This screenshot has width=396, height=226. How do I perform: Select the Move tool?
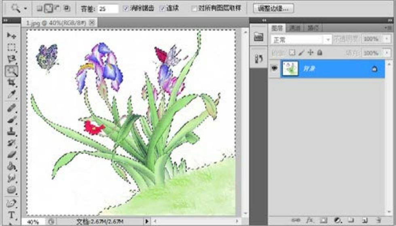[x=11, y=36]
